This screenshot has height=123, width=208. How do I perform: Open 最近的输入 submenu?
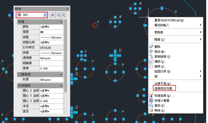click(x=176, y=25)
